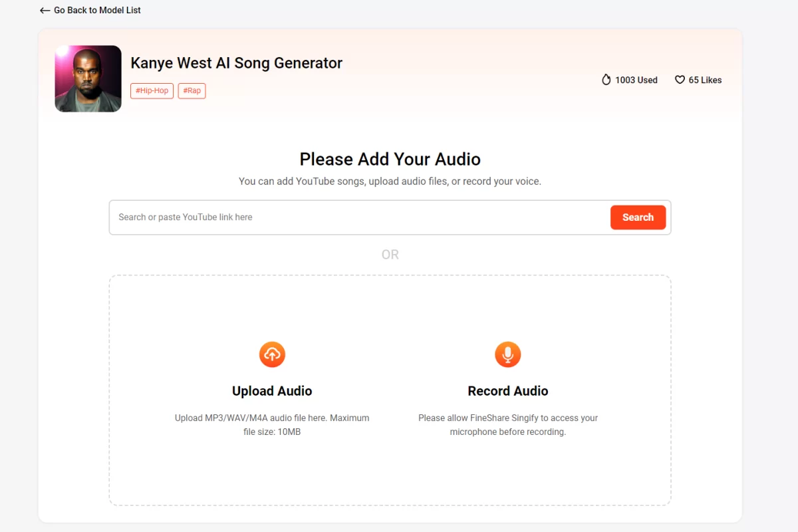Image resolution: width=798 pixels, height=532 pixels.
Task: Click the orange Search button
Action: 638,217
